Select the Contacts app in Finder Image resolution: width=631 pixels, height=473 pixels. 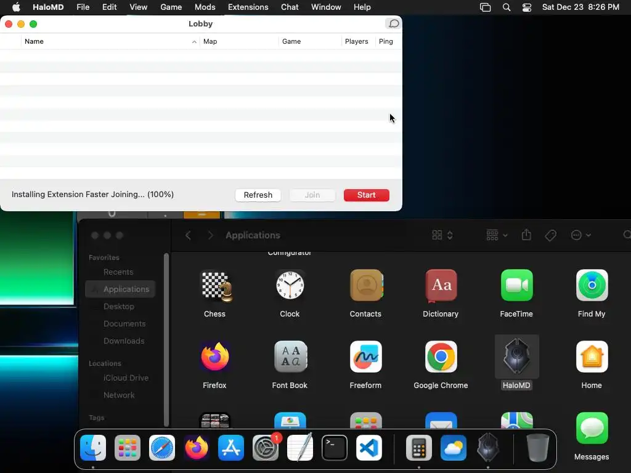coord(366,286)
